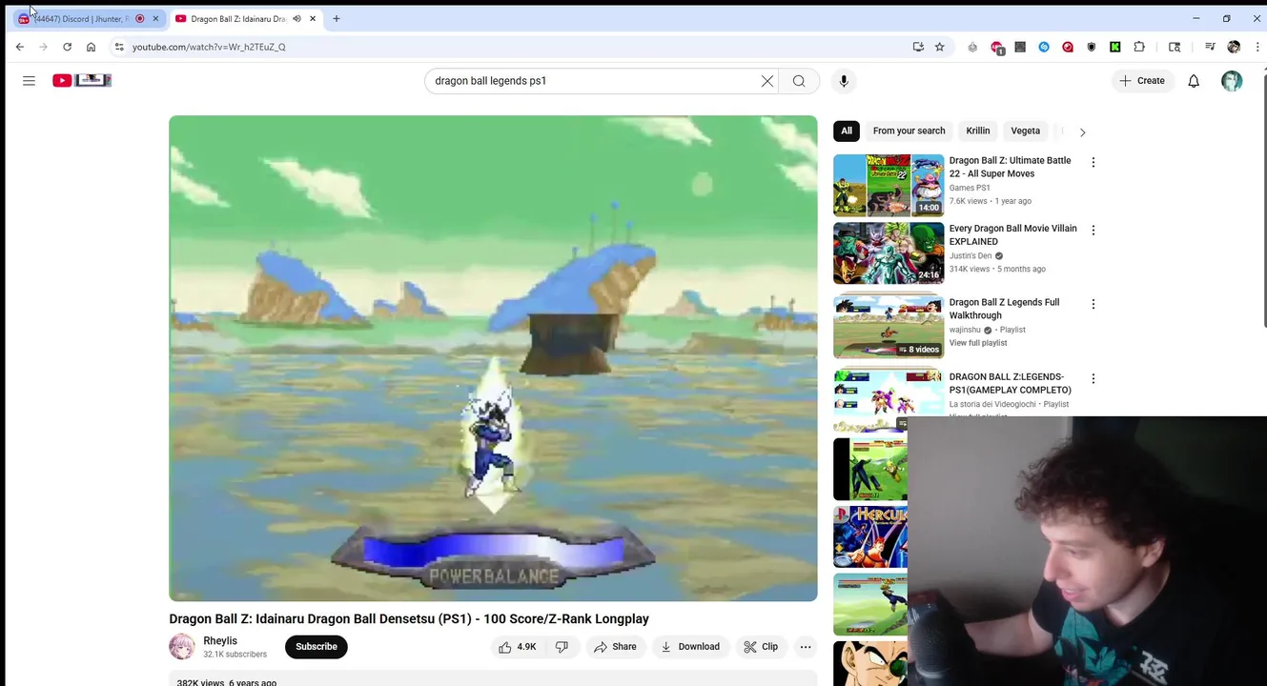1267x686 pixels.
Task: Open YouTube notifications bell
Action: pos(1194,81)
